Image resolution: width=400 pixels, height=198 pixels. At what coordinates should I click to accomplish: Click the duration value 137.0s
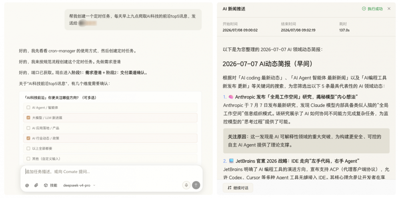(344, 30)
